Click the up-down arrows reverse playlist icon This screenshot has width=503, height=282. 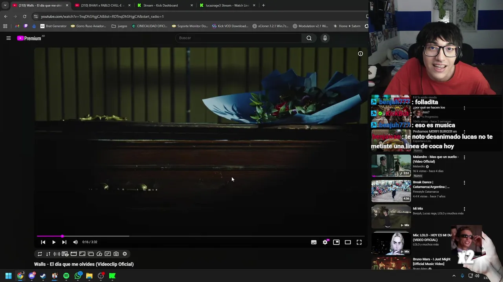[48, 254]
